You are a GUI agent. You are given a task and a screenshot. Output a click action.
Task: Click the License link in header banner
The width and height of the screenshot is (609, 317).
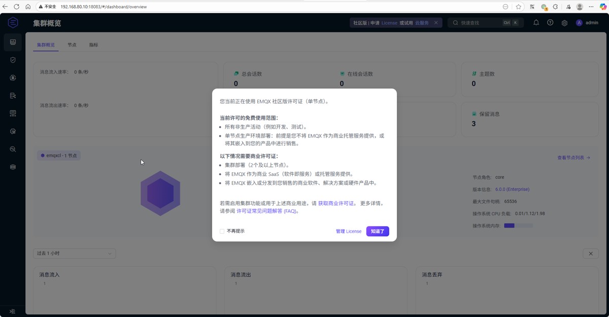pos(390,23)
